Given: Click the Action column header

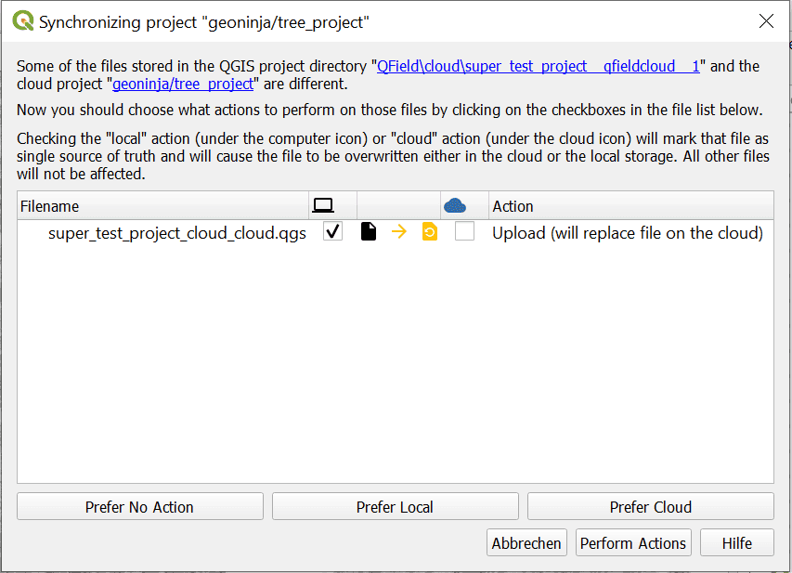Looking at the screenshot, I should pos(630,205).
